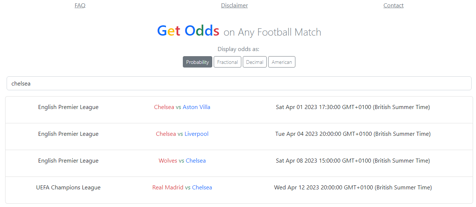Expand the Chelsea vs Aston Villa match

[182, 107]
